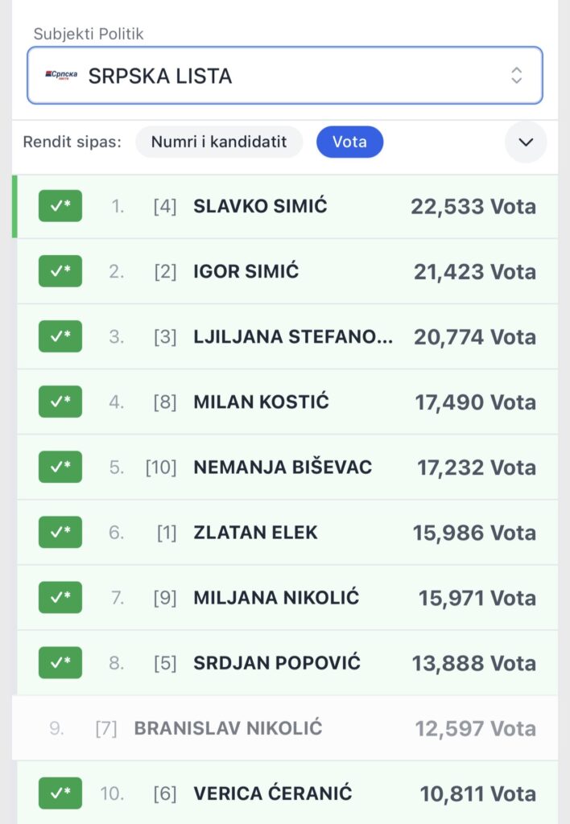Image resolution: width=570 pixels, height=824 pixels.
Task: Click the check badge next to Ljiljana Stefanović
Action: tap(60, 336)
